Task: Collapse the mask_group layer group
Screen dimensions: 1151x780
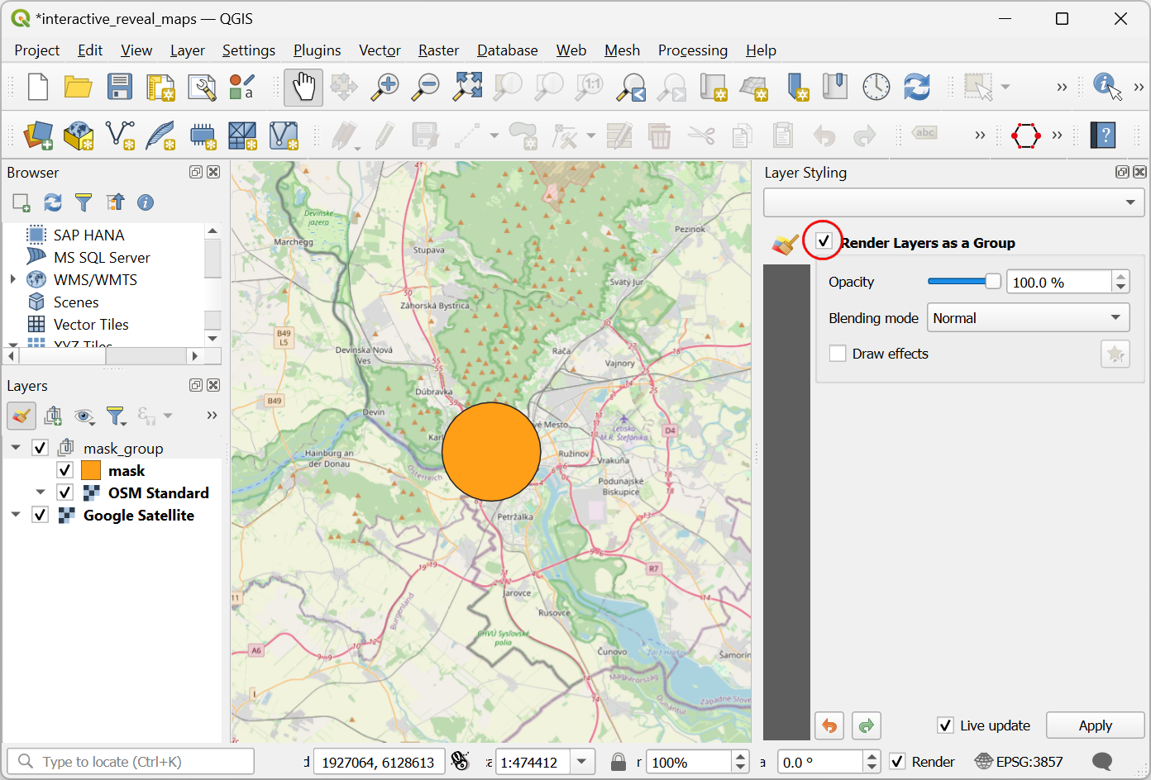Action: coord(16,448)
